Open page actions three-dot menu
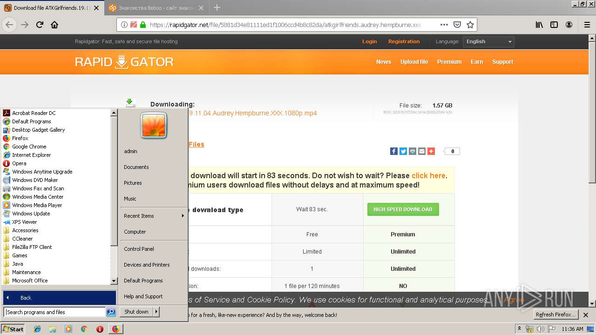This screenshot has height=335, width=596. [444, 25]
